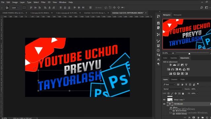This screenshot has height=119, width=211.
Task: Toggle pixel layer filter
Action: click(x=178, y=85)
